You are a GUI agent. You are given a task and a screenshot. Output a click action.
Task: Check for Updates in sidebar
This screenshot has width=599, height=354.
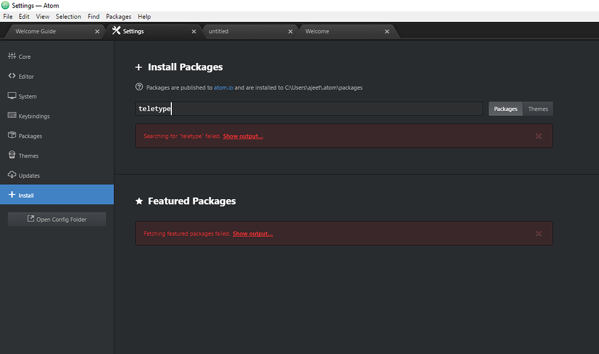point(28,175)
